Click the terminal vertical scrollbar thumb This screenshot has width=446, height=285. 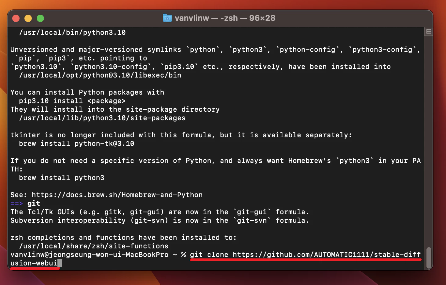click(429, 258)
